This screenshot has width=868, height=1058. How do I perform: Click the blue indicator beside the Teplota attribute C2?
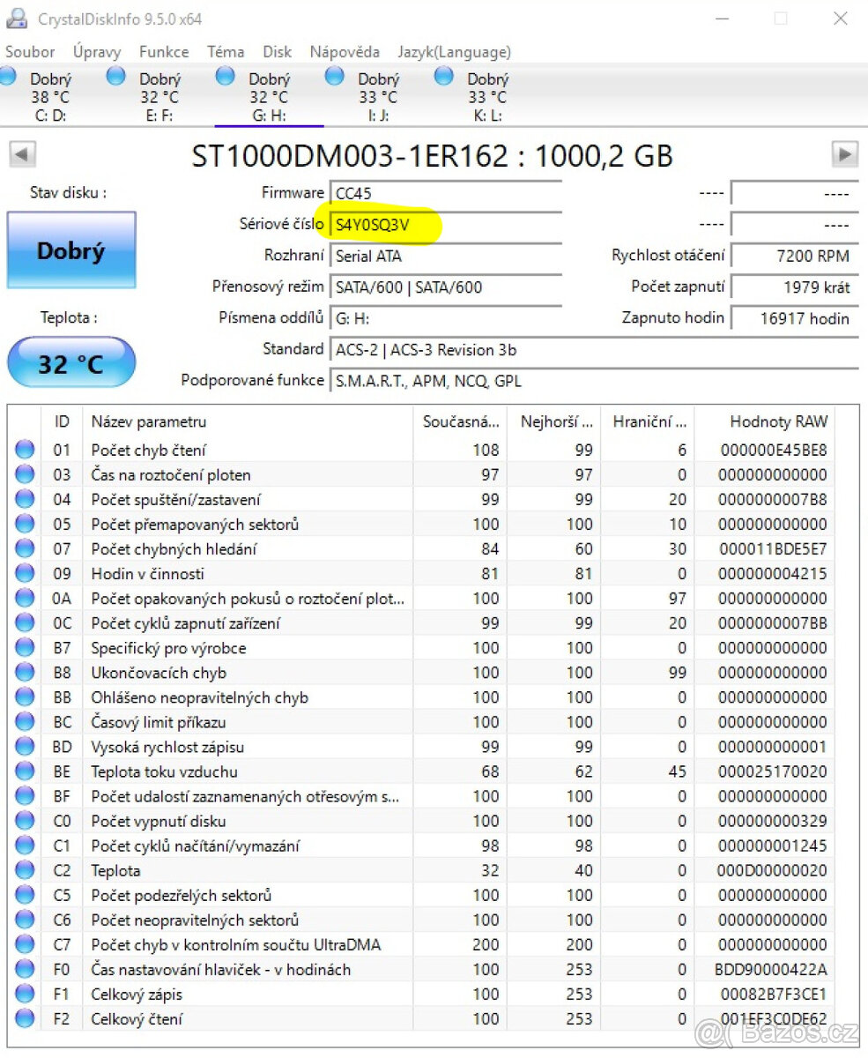(x=24, y=870)
